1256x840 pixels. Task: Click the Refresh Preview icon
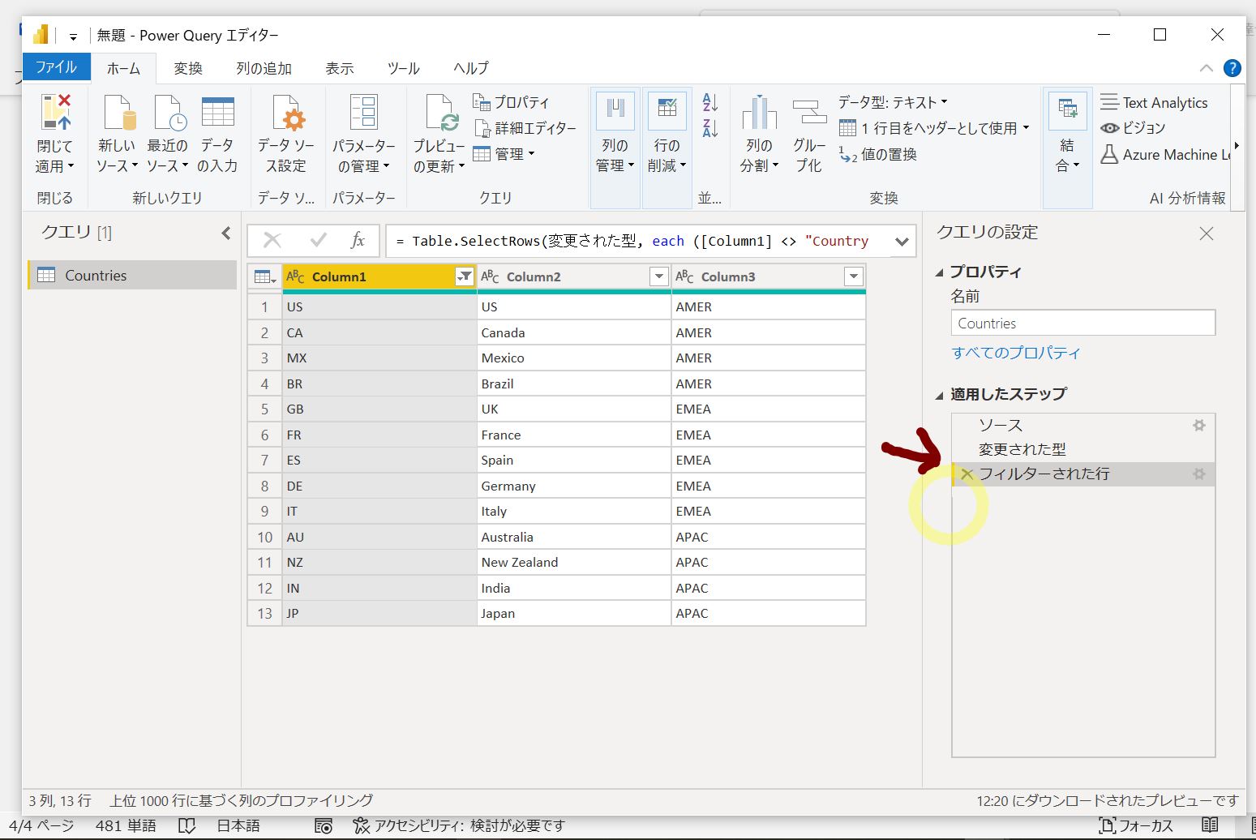(441, 112)
